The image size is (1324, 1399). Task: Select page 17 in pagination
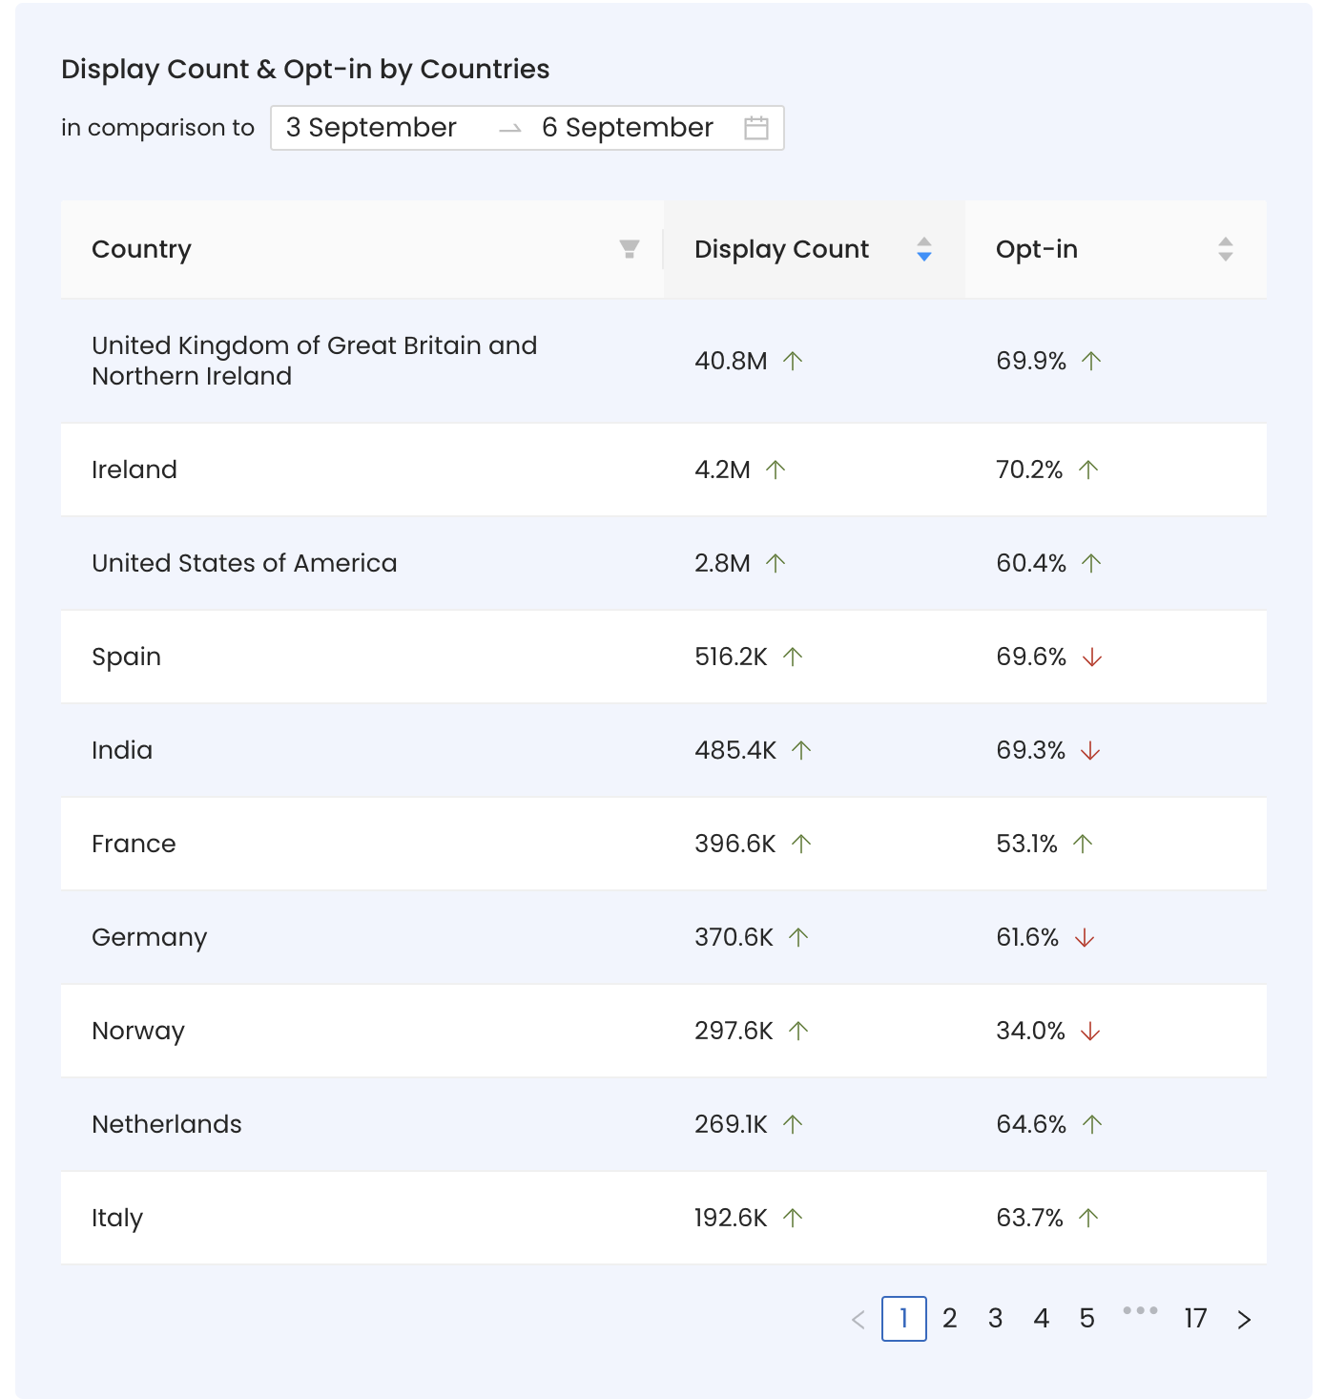click(x=1195, y=1319)
